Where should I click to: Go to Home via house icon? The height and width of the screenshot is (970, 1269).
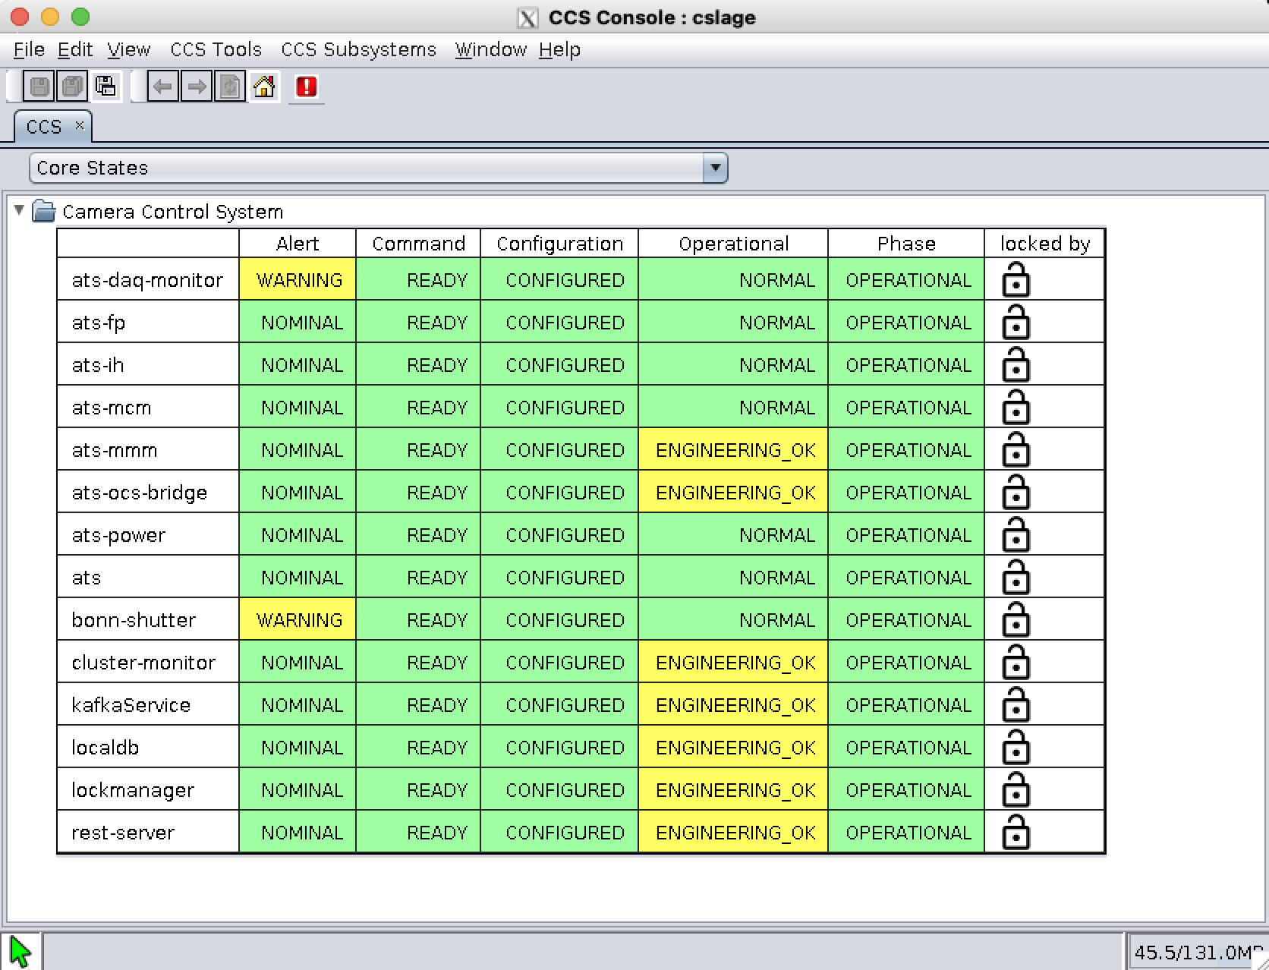tap(264, 87)
